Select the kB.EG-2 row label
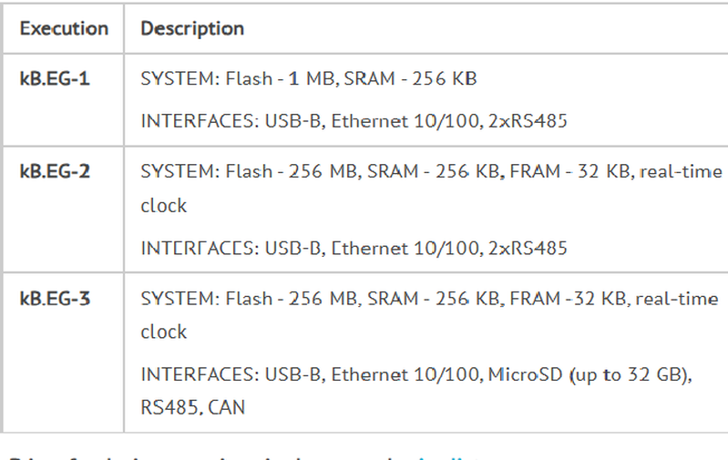728x460 pixels. (x=55, y=171)
